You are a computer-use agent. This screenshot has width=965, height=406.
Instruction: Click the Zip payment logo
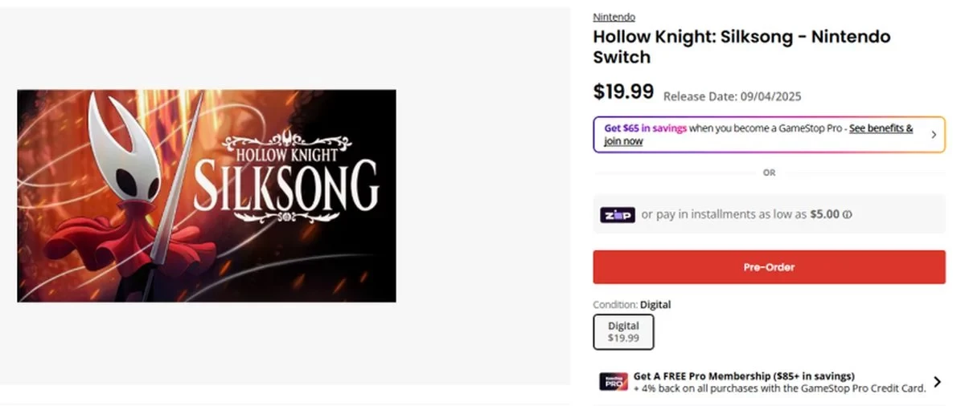[x=617, y=215]
